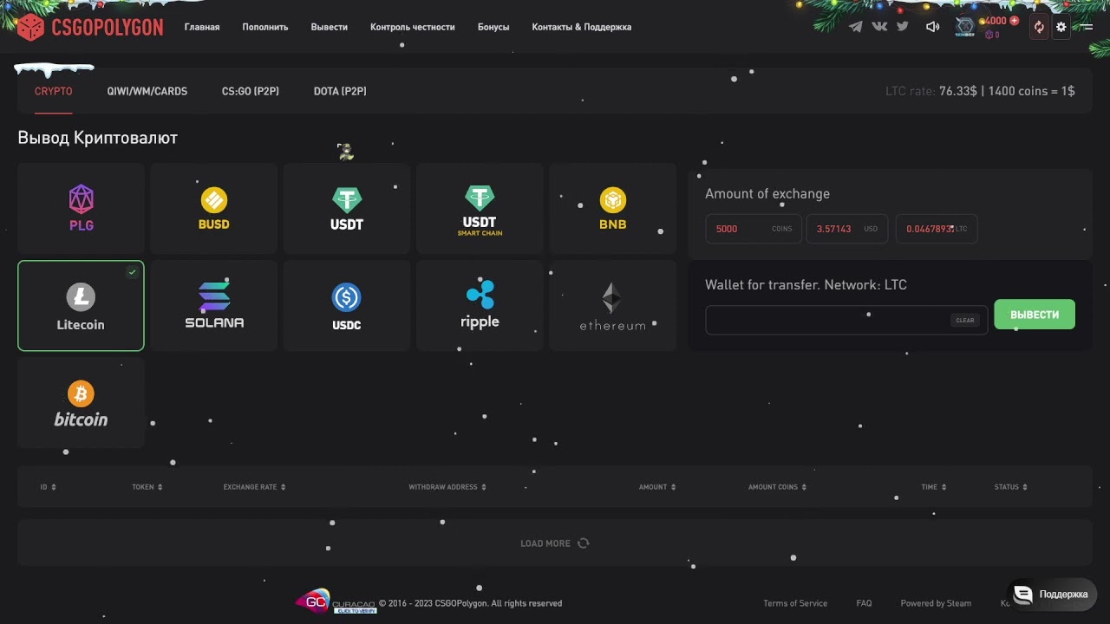1110x624 pixels.
Task: Select the PLG token card
Action: point(81,208)
